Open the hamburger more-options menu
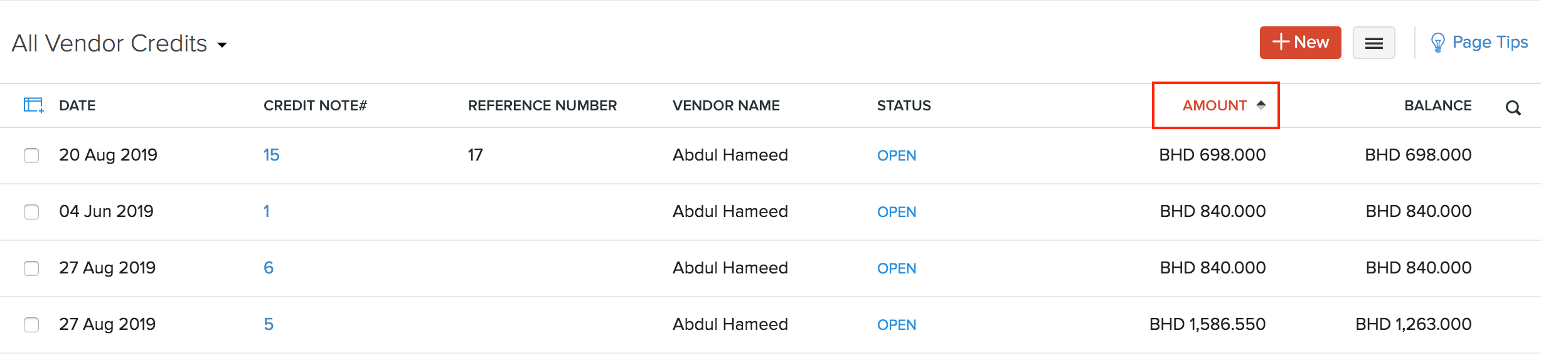The image size is (1541, 355). 1373,43
